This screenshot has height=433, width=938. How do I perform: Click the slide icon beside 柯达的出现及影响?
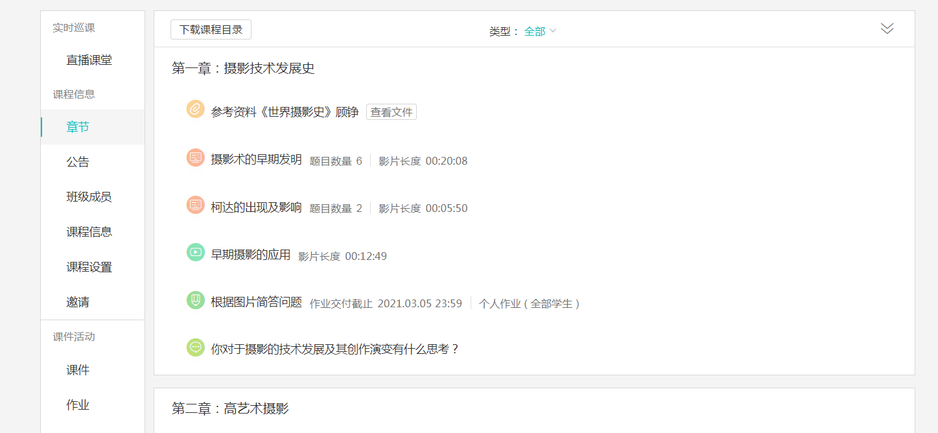pos(195,205)
